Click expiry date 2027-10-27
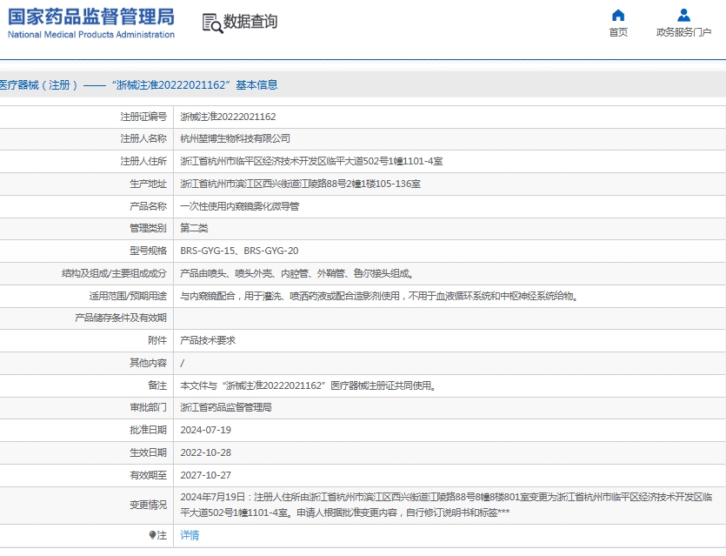Viewport: 726px width, 556px height. point(205,475)
